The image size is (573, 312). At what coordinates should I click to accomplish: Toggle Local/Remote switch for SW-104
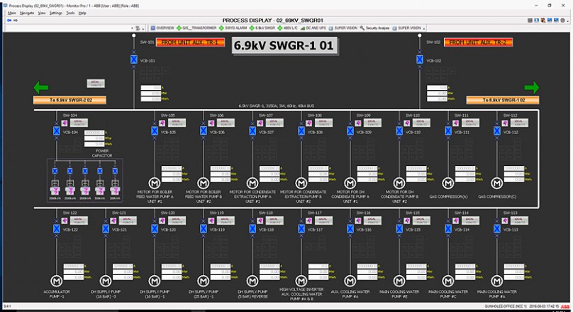click(79, 123)
